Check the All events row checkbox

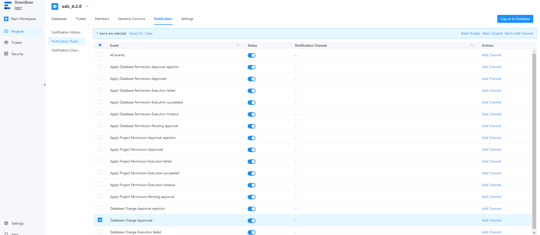(100, 55)
